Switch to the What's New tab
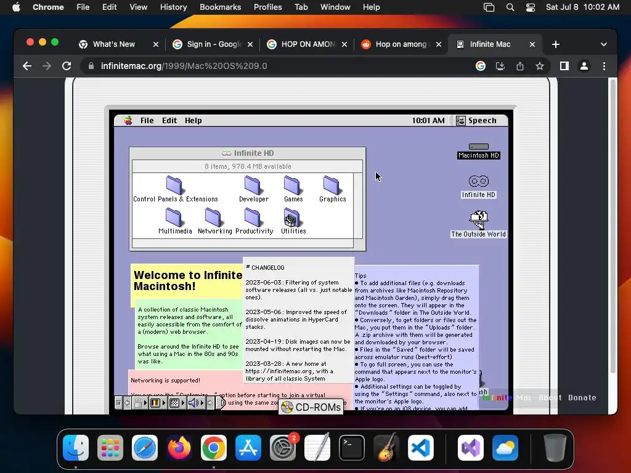The image size is (631, 473). pos(113,44)
